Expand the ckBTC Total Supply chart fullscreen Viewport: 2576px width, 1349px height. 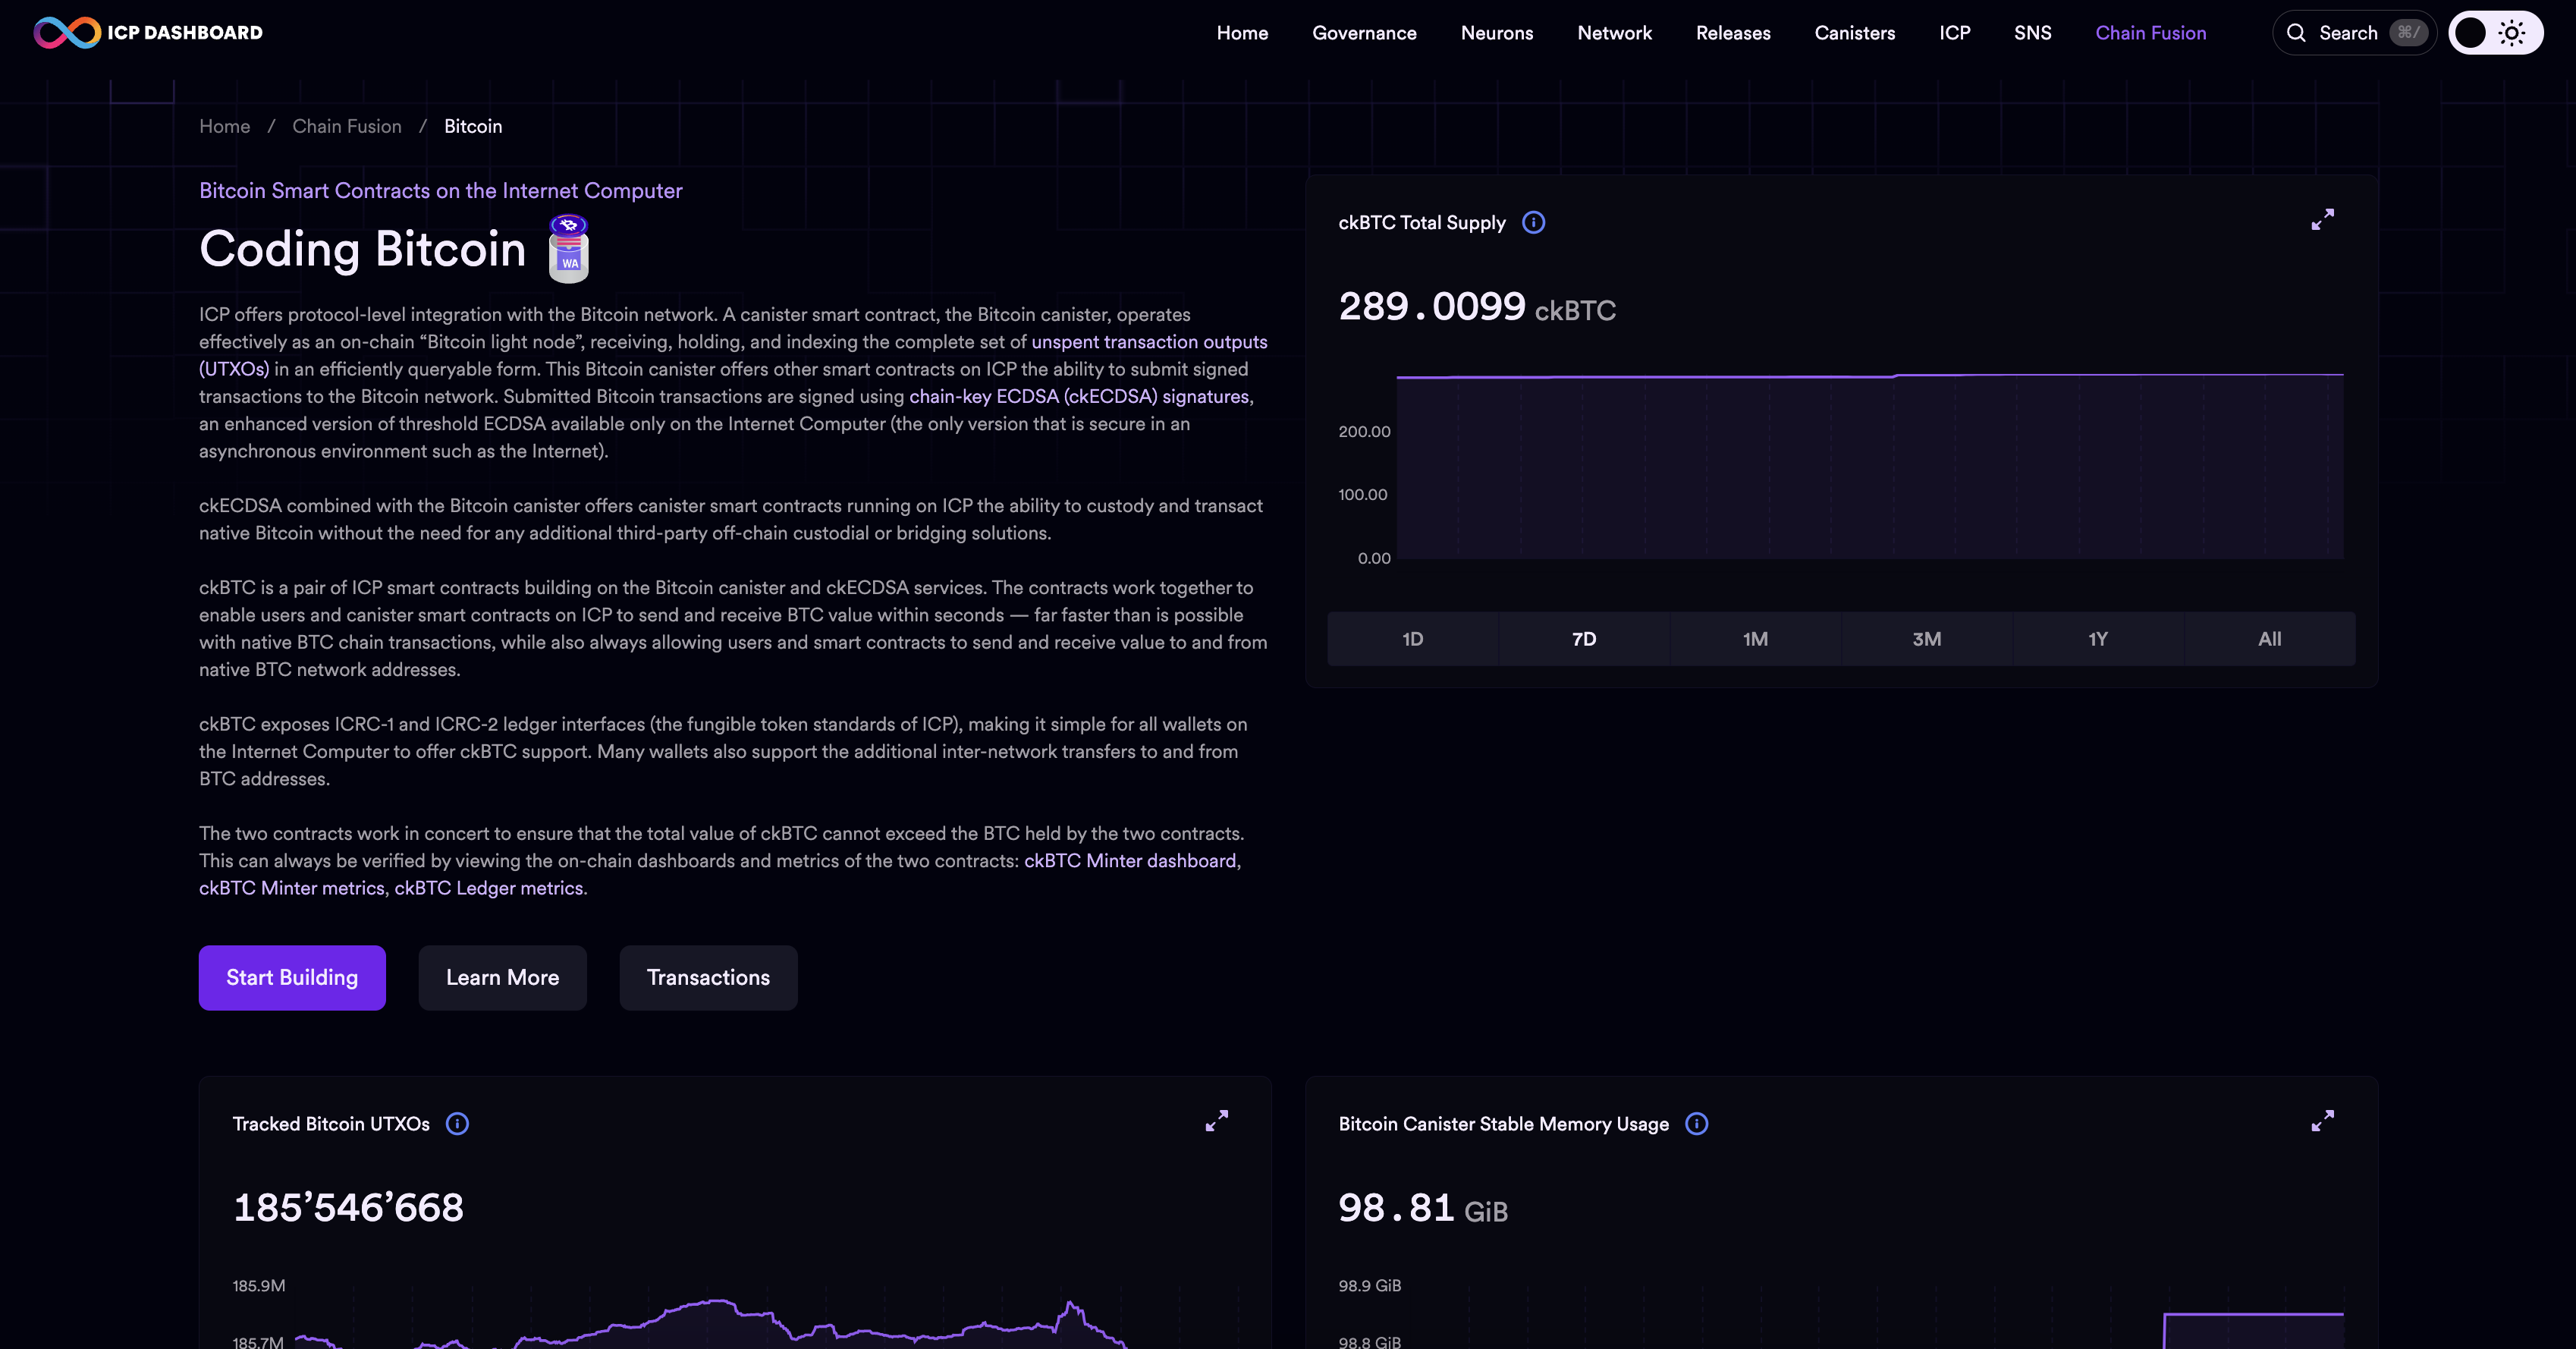[2322, 220]
